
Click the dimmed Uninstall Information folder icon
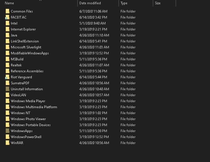(x=7, y=89)
